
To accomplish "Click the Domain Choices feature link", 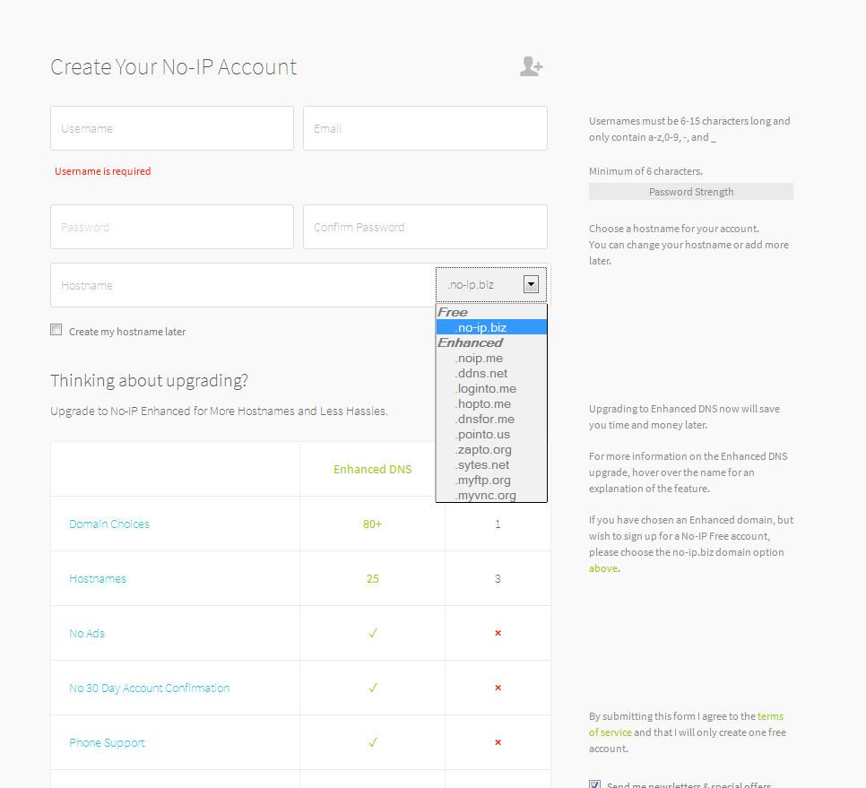I will pyautogui.click(x=109, y=524).
